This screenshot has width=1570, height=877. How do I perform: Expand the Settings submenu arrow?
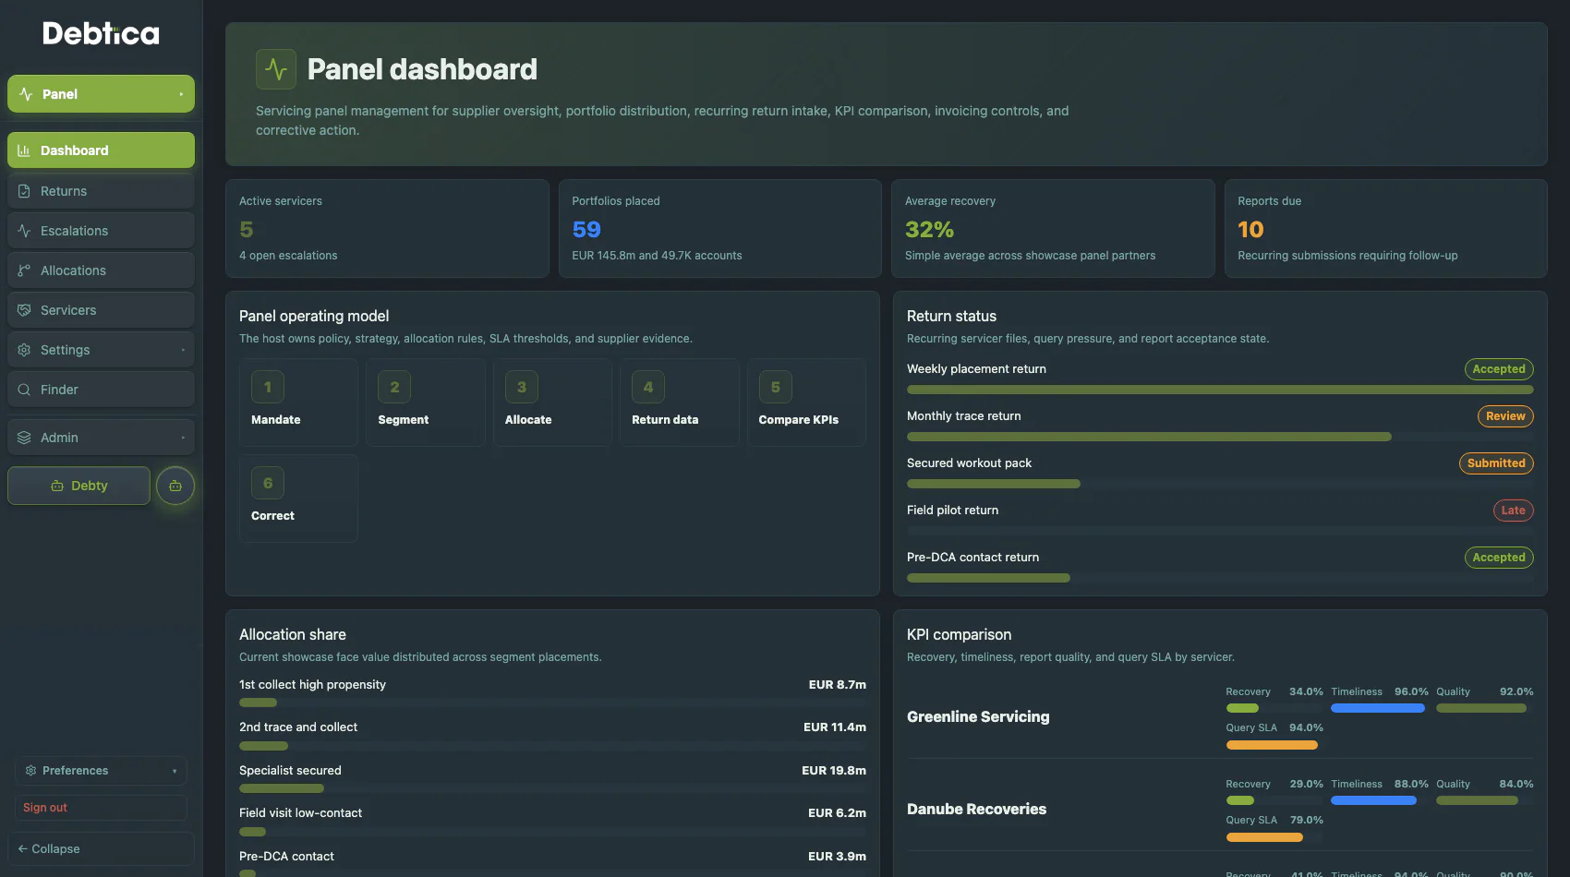183,350
